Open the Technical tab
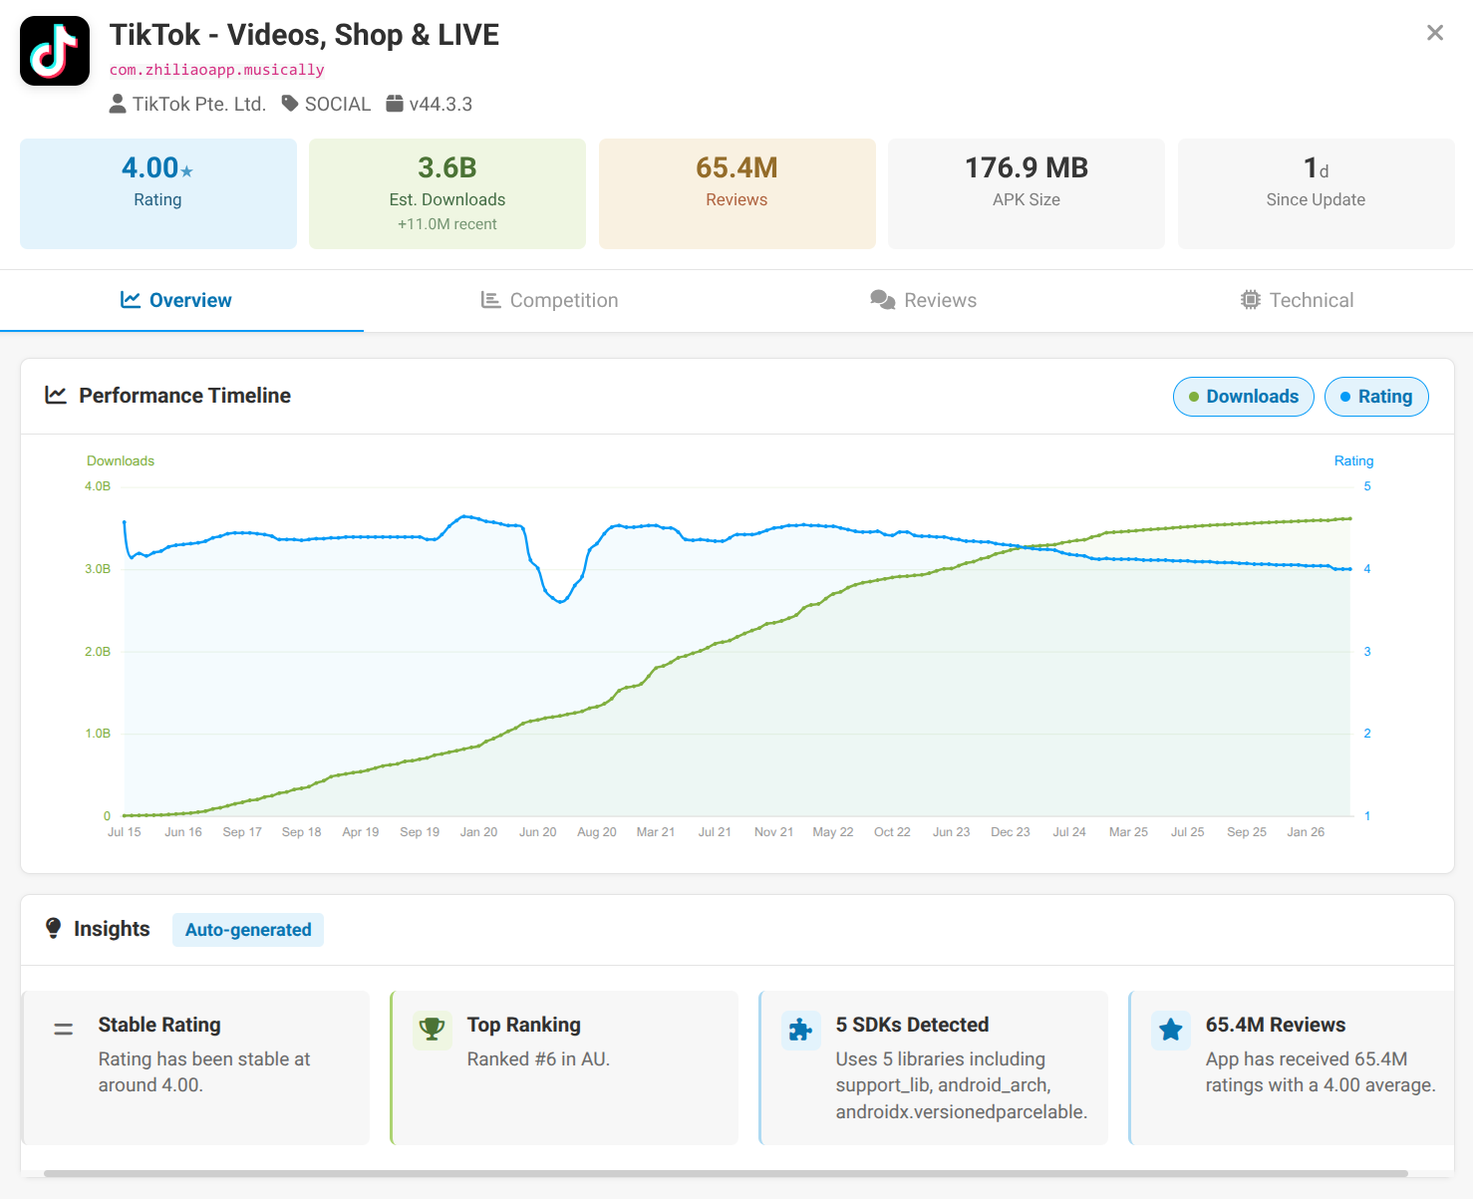Viewport: 1473px width, 1199px height. tap(1297, 300)
